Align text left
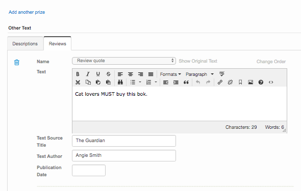 (120, 74)
